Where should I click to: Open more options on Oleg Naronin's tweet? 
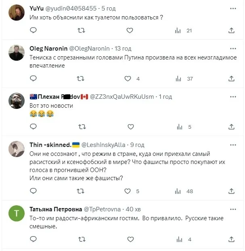[x=233, y=48]
